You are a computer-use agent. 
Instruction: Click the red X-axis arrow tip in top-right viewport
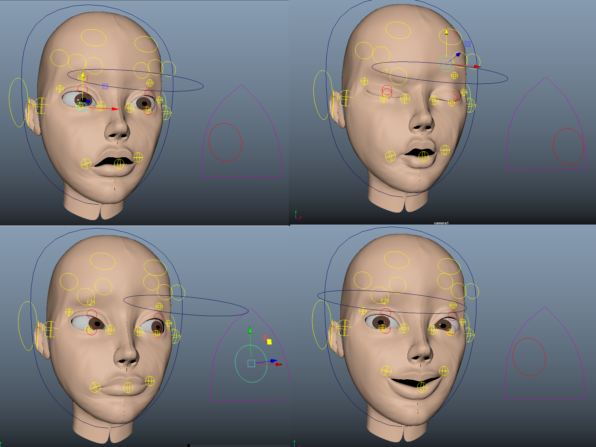tap(477, 67)
